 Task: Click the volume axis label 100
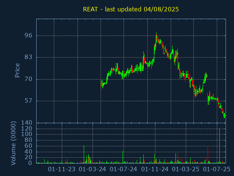tap(27, 134)
